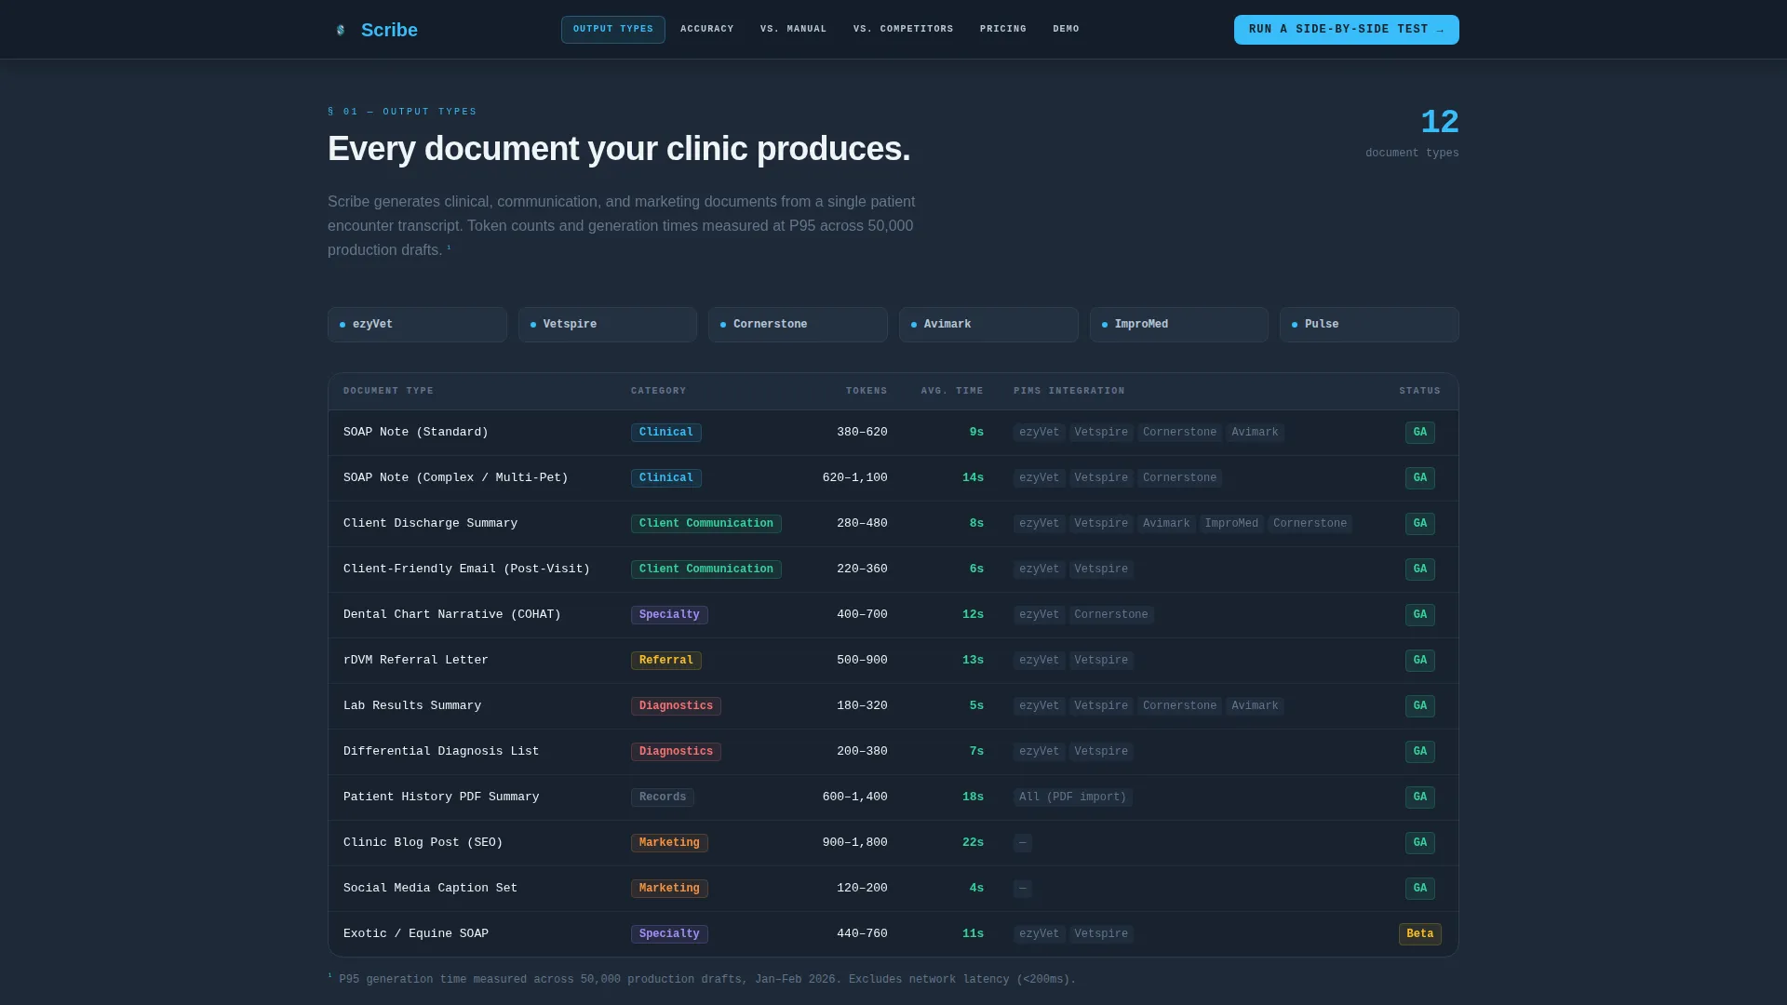Click Run a Side-by-Side Test button
The width and height of the screenshot is (1787, 1005).
tap(1347, 30)
